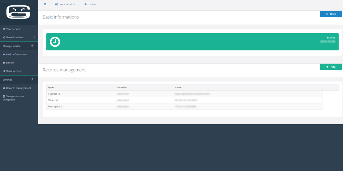
Task: Click the gears icon next to Manage service
Action: point(32,46)
